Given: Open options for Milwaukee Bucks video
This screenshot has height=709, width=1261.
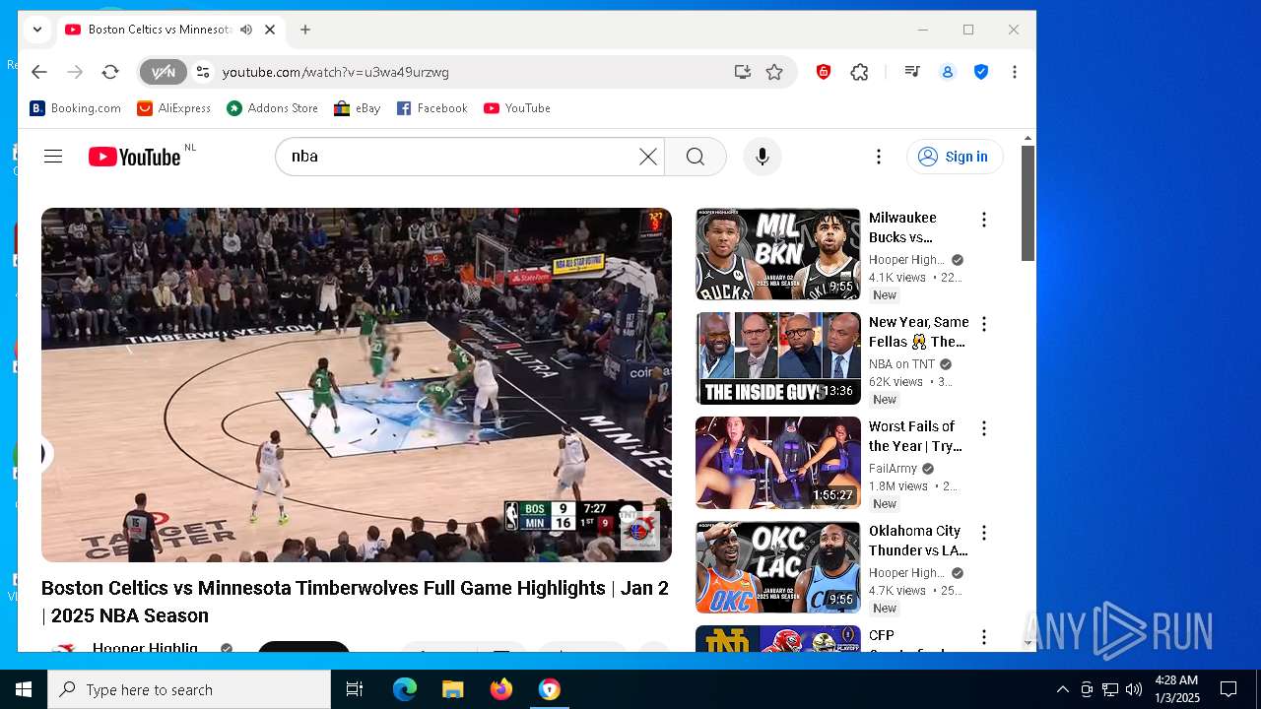Looking at the screenshot, I should click(x=983, y=220).
